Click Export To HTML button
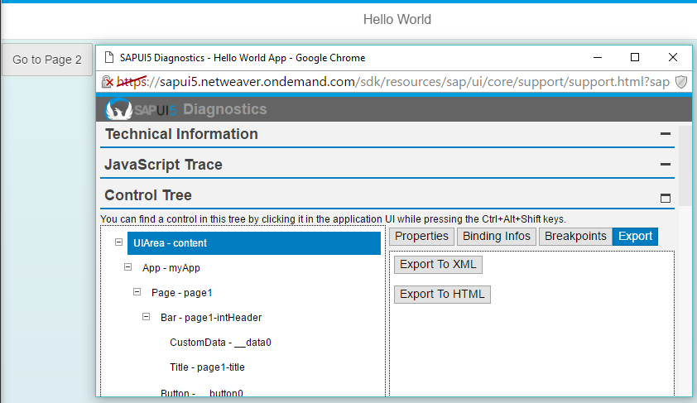697x403 pixels. coord(442,294)
